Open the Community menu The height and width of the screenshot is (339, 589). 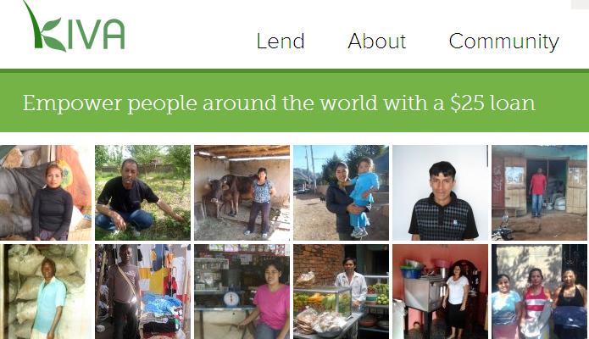(x=503, y=42)
